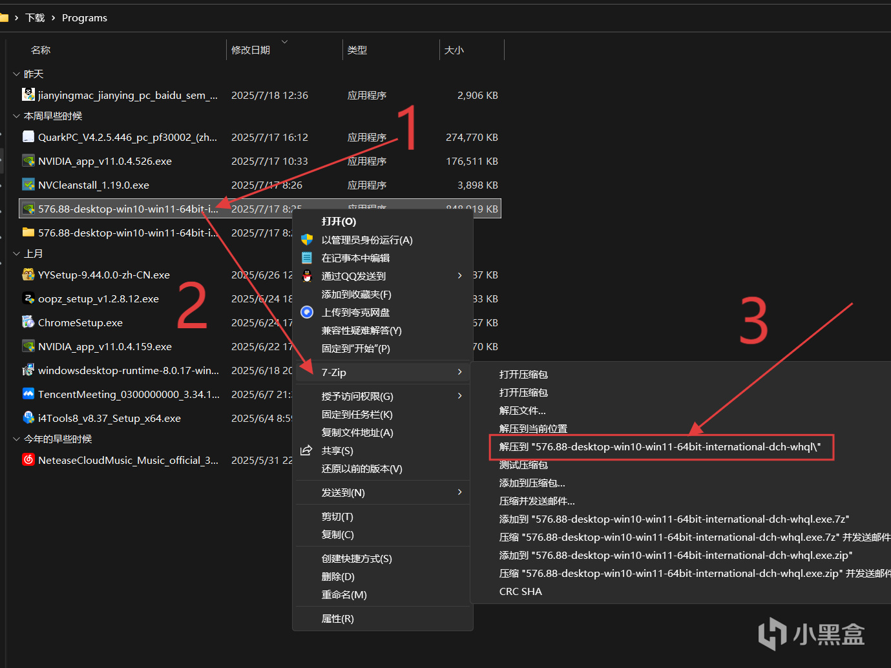891x668 pixels.
Task: Sort by the 大小 column header
Action: (x=454, y=50)
